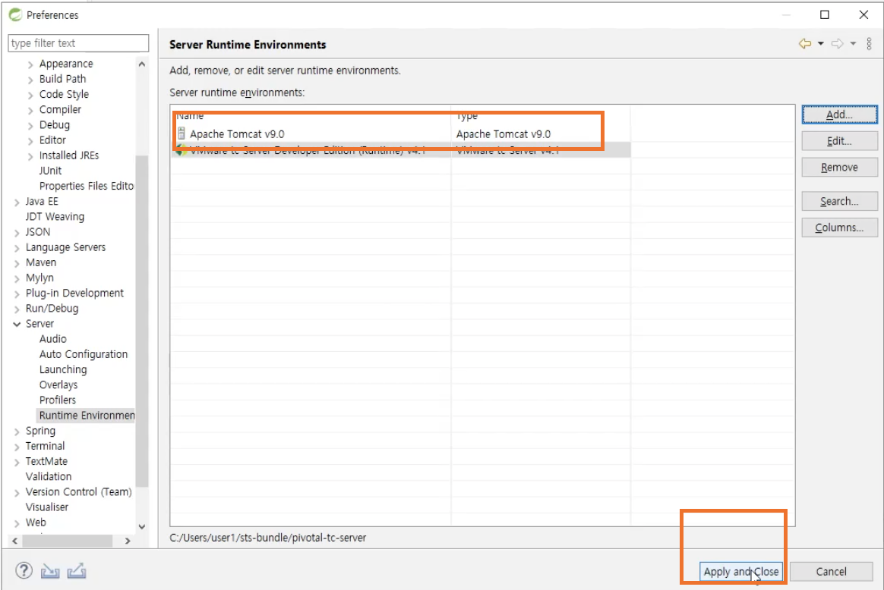Screen dimensions: 884x590
Task: Expand the Web node
Action: [x=17, y=523]
